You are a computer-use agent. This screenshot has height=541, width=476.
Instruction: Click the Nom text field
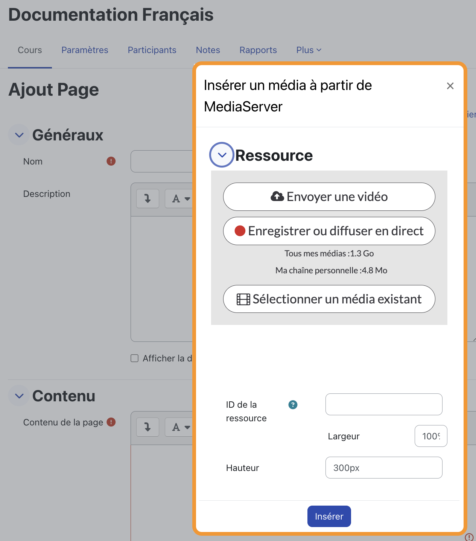[161, 161]
